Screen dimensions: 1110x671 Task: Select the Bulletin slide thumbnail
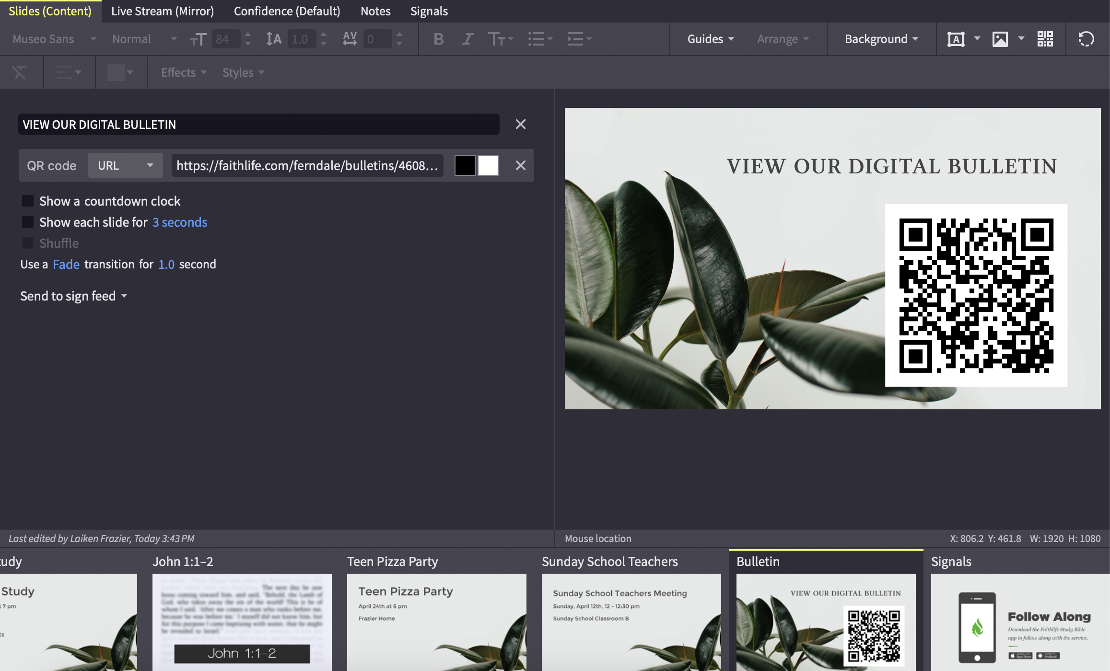(826, 622)
